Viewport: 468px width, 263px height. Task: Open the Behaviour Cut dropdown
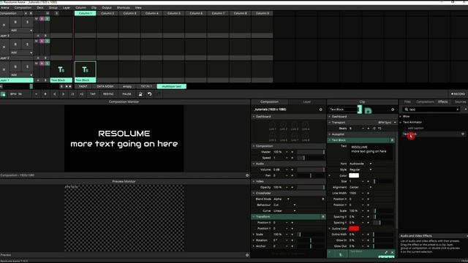click(x=284, y=205)
